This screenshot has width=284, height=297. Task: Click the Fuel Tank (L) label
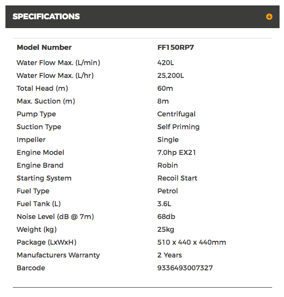(x=39, y=204)
